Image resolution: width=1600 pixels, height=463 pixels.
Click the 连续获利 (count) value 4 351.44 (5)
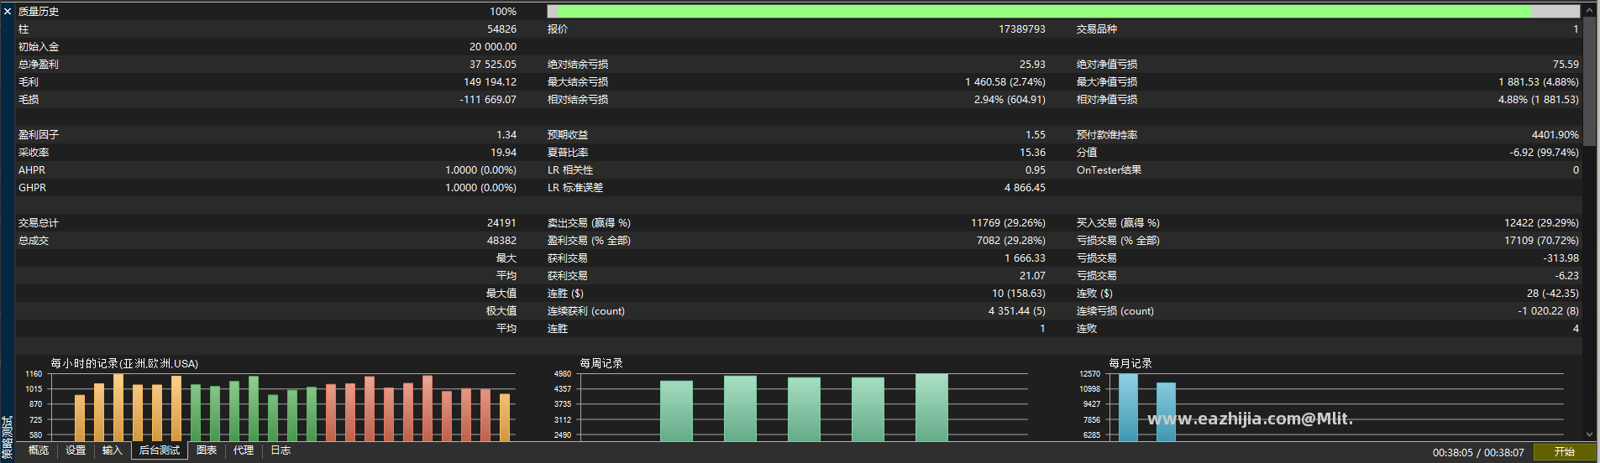click(1017, 311)
